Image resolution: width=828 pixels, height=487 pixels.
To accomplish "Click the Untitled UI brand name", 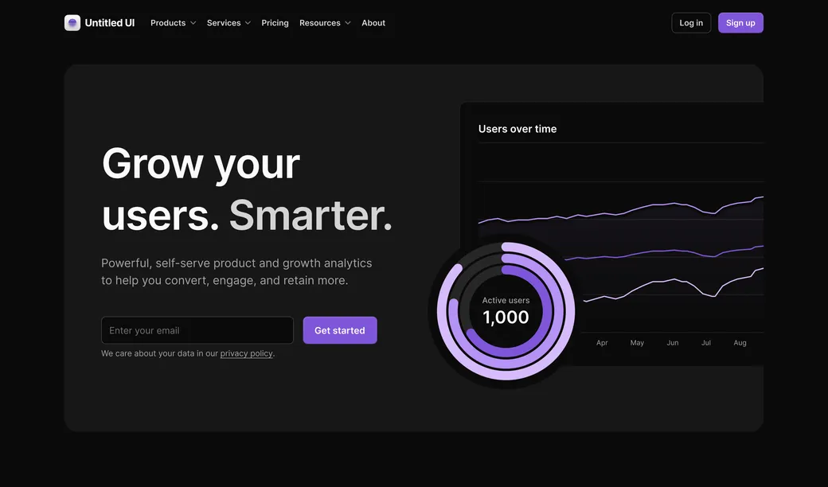I will tap(110, 23).
